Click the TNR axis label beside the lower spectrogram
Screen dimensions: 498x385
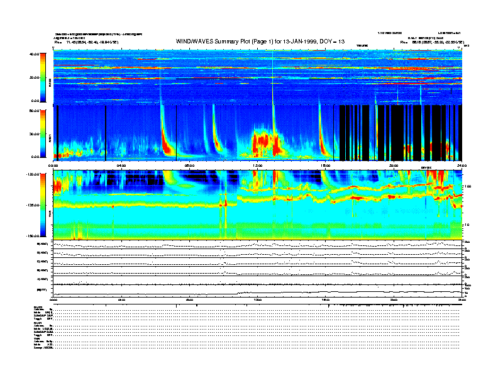[50, 215]
